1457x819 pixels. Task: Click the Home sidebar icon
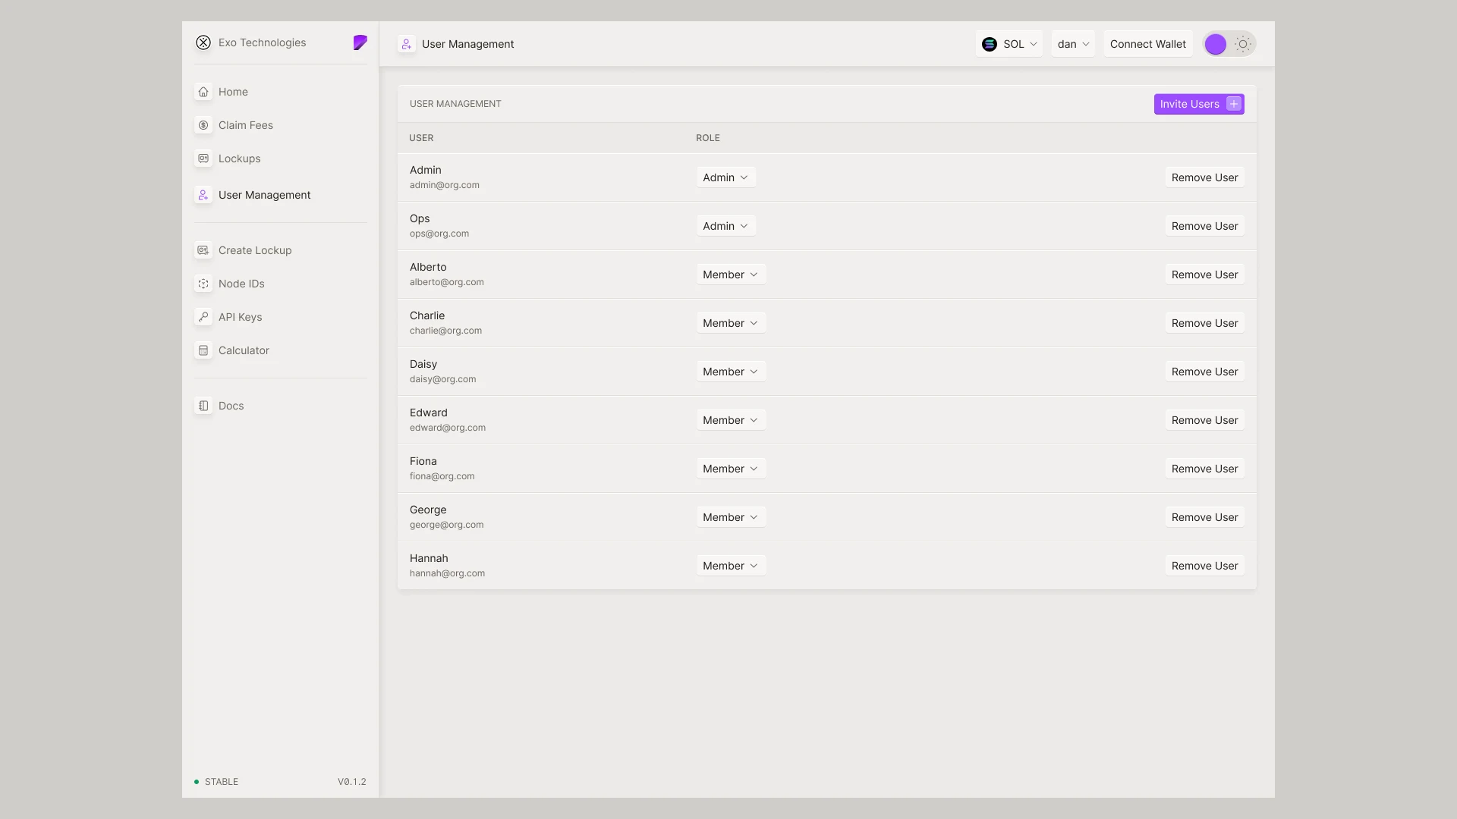203,92
